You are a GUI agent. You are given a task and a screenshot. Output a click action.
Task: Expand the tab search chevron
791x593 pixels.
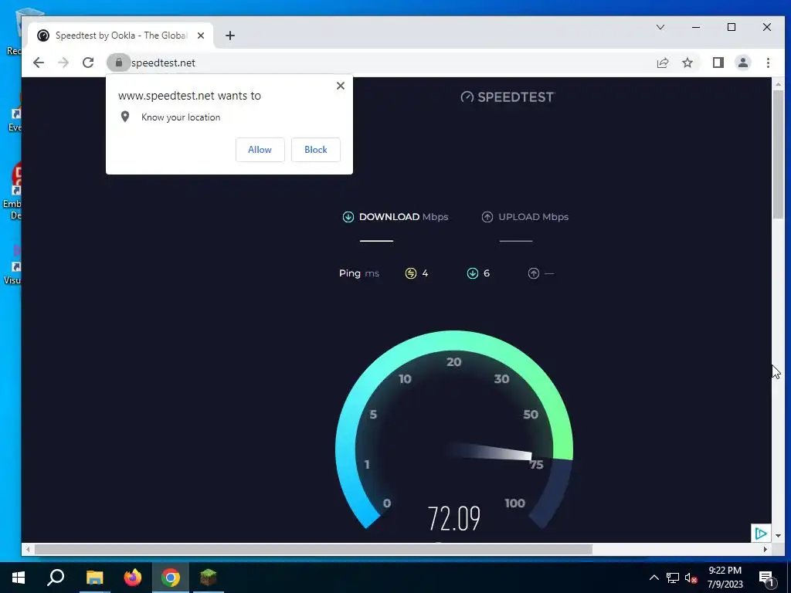tap(660, 27)
